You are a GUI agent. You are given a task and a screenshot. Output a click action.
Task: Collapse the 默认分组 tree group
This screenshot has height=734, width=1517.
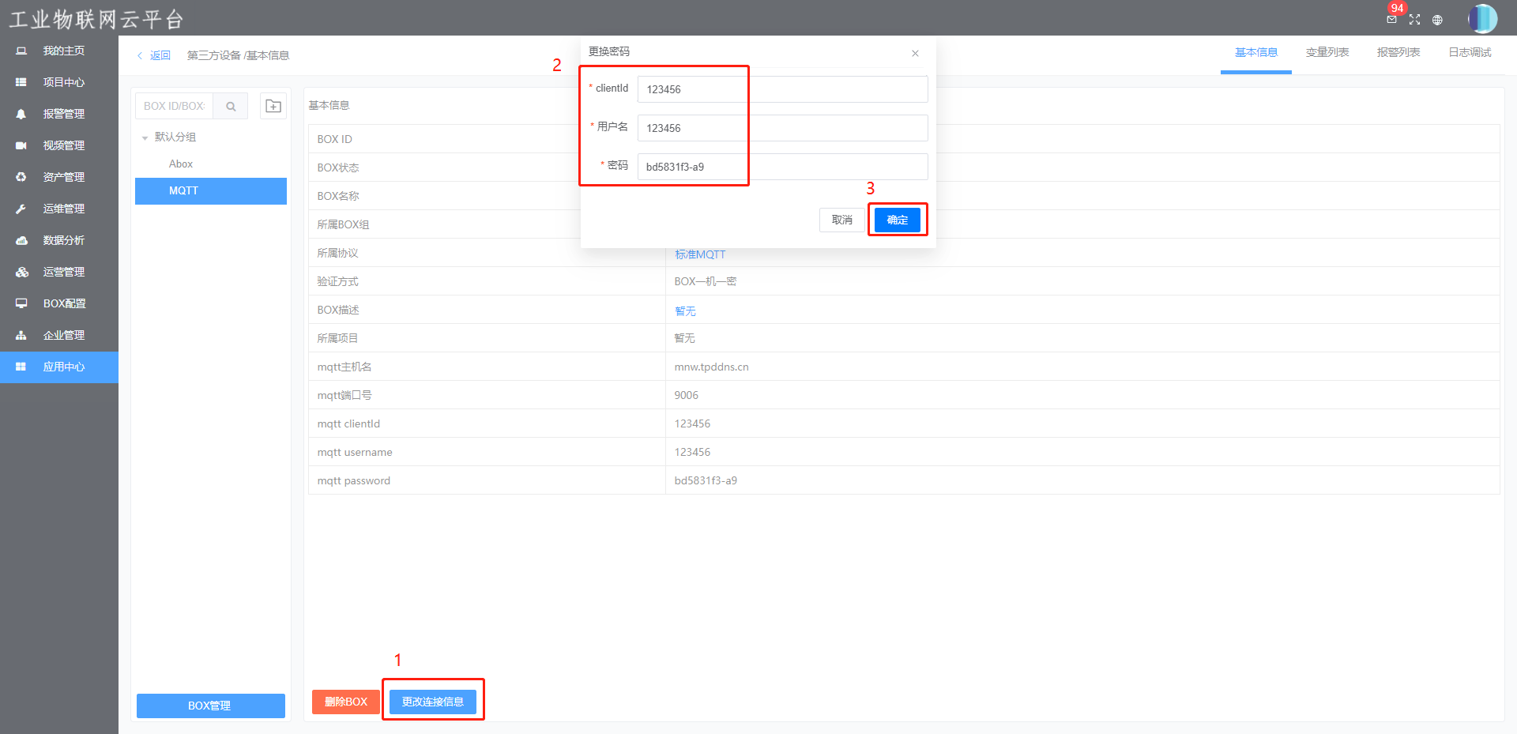coord(145,137)
